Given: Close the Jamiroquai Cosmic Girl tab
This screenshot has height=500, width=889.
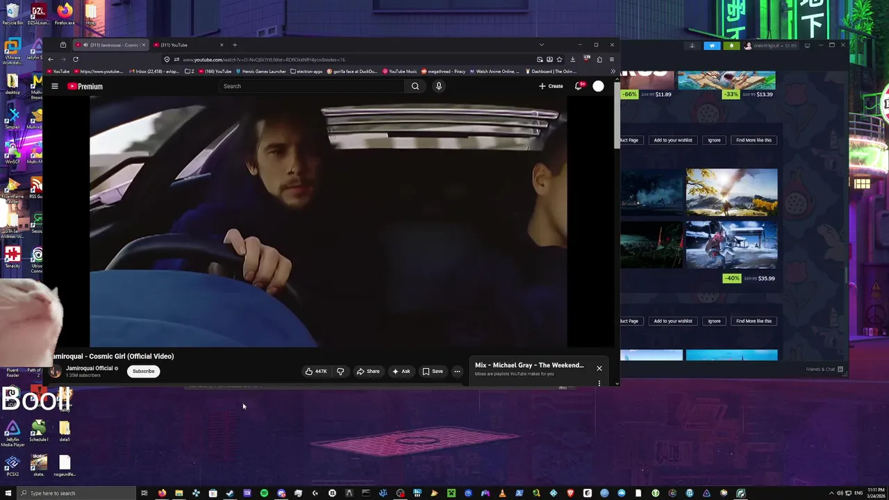Looking at the screenshot, I should 144,45.
